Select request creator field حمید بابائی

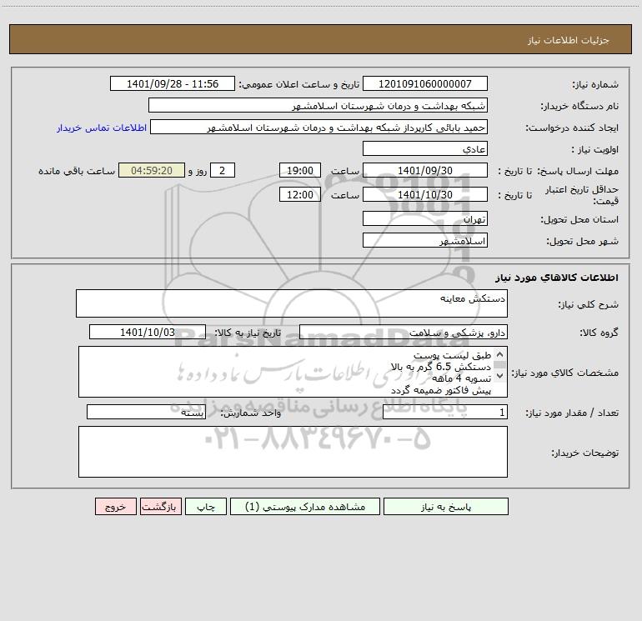tap(319, 127)
